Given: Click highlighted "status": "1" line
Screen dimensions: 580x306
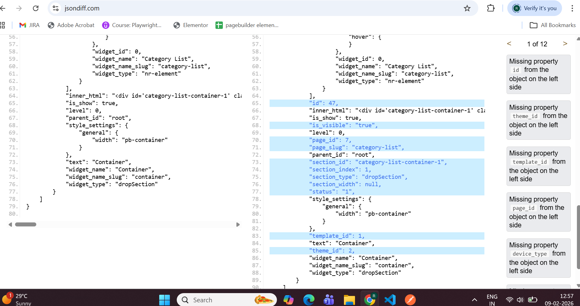Looking at the screenshot, I should click(x=377, y=192).
